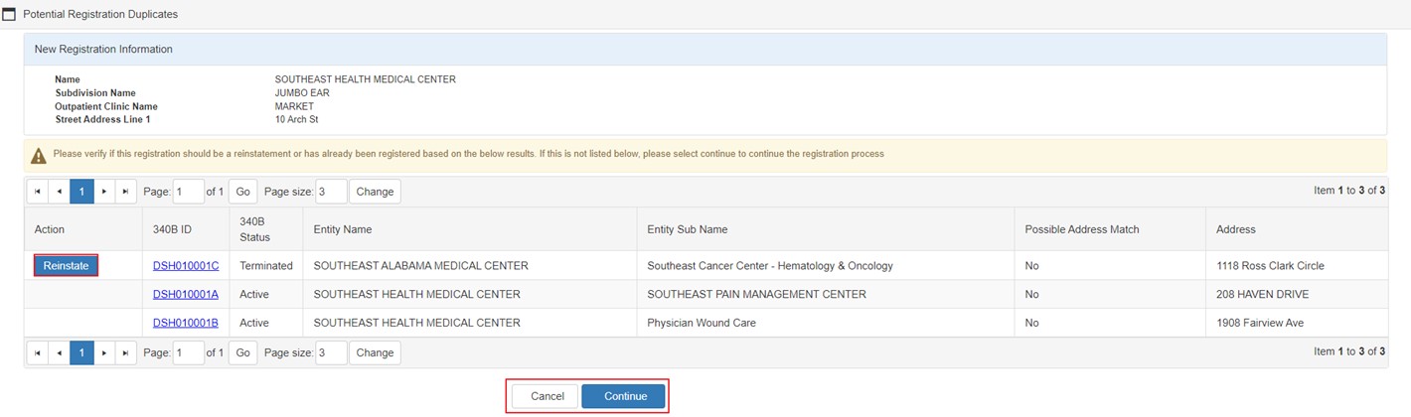
Task: Focus the bottom Page size input field
Action: [x=331, y=352]
